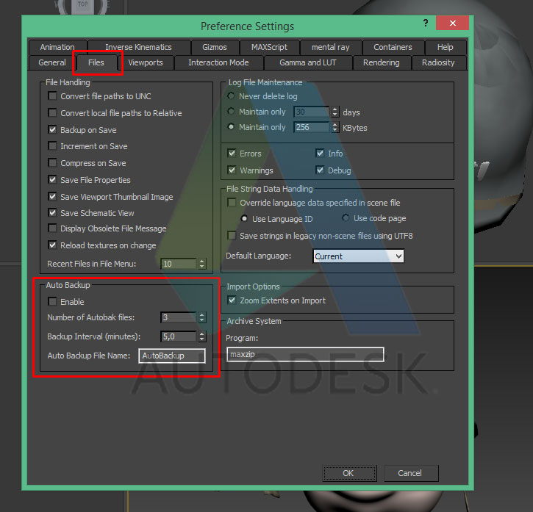Image resolution: width=533 pixels, height=512 pixels.
Task: Adjust Backup Interval spinner arrows
Action: (x=202, y=336)
